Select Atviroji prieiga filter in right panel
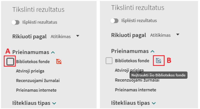The height and width of the screenshot is (109, 200). point(129,70)
